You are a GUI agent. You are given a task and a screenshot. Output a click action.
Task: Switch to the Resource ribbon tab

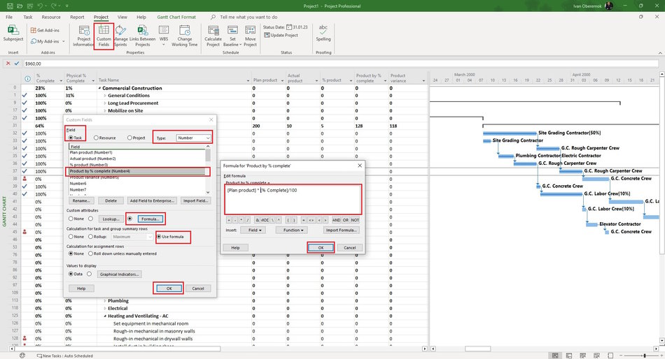51,17
